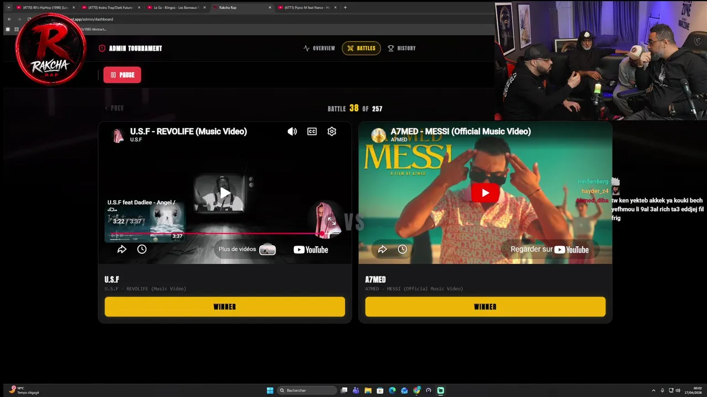Add U.S.F video to Watch Later
This screenshot has height=397, width=707.
point(142,249)
